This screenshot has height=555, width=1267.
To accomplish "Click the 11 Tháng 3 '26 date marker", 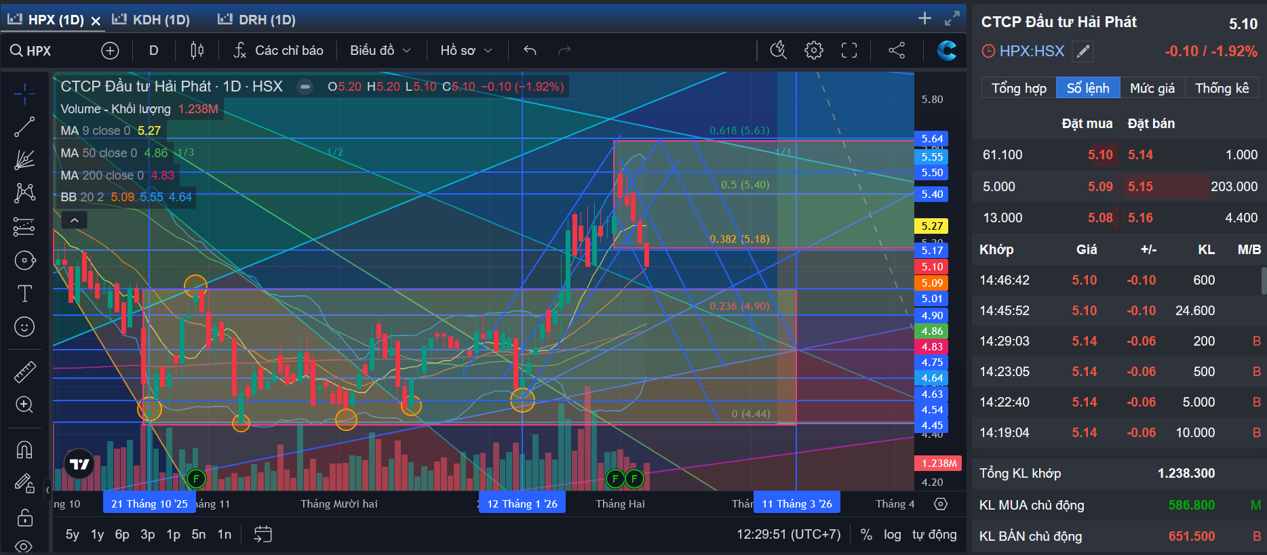I will click(x=797, y=503).
